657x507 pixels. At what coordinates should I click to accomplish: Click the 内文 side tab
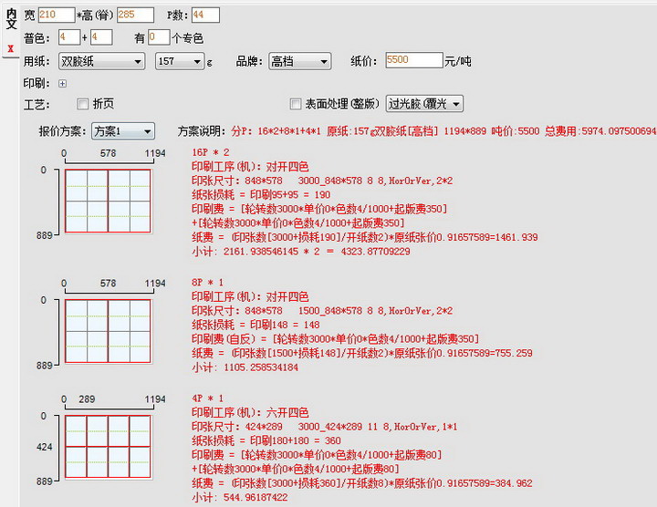[11, 19]
